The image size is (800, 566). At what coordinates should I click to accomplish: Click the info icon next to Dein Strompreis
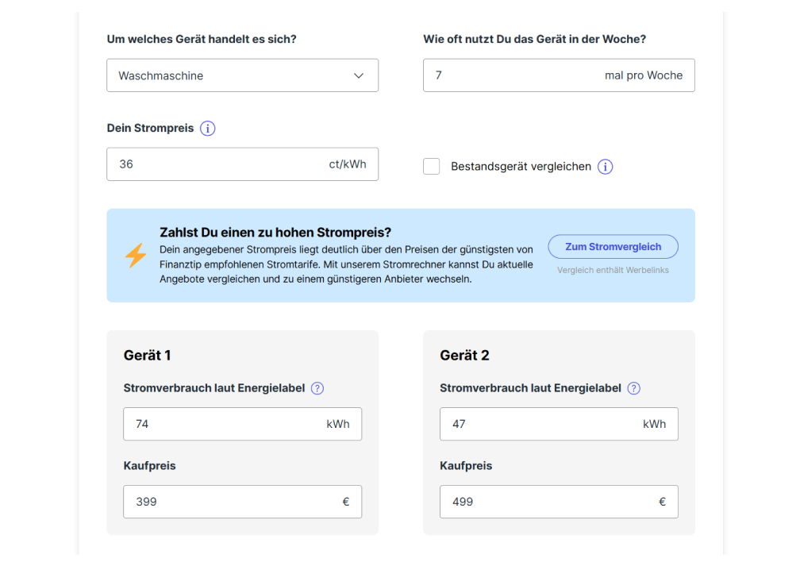[207, 128]
